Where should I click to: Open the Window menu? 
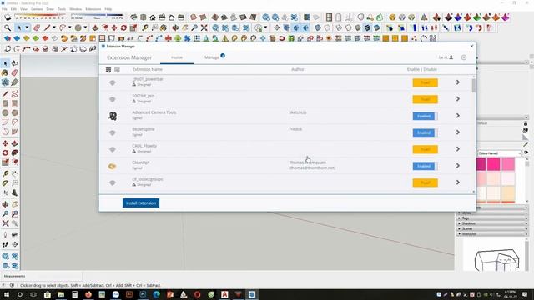click(76, 9)
